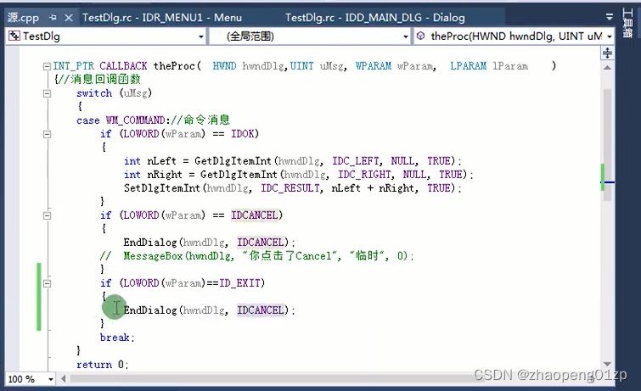Click on IDC_RESULT in the SetDlgItemInt line
This screenshot has width=641, height=391.
click(x=290, y=188)
